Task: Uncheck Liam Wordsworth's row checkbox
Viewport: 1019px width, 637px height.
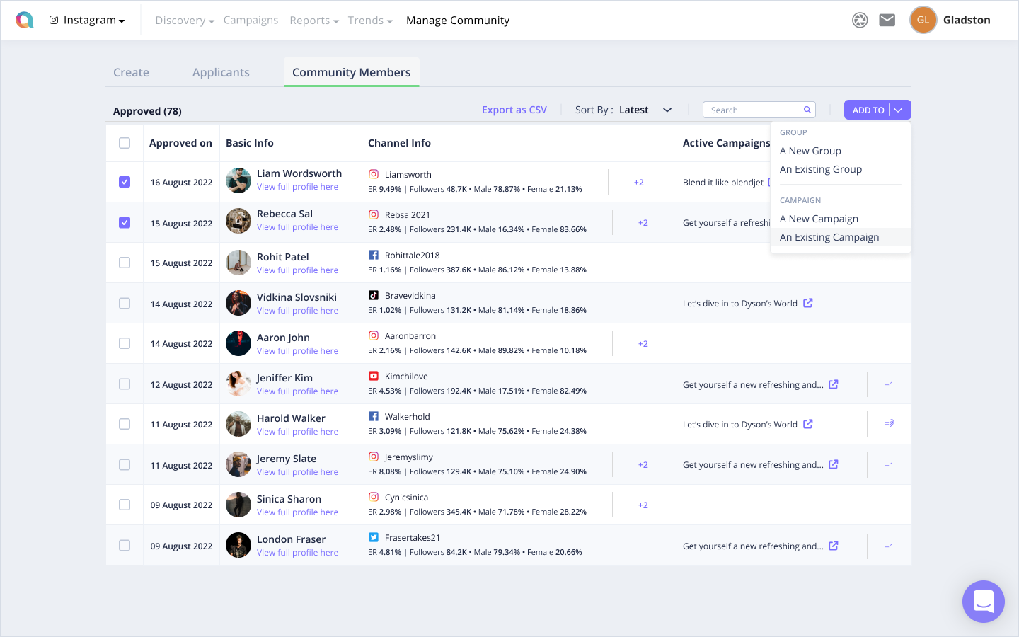Action: [x=125, y=182]
